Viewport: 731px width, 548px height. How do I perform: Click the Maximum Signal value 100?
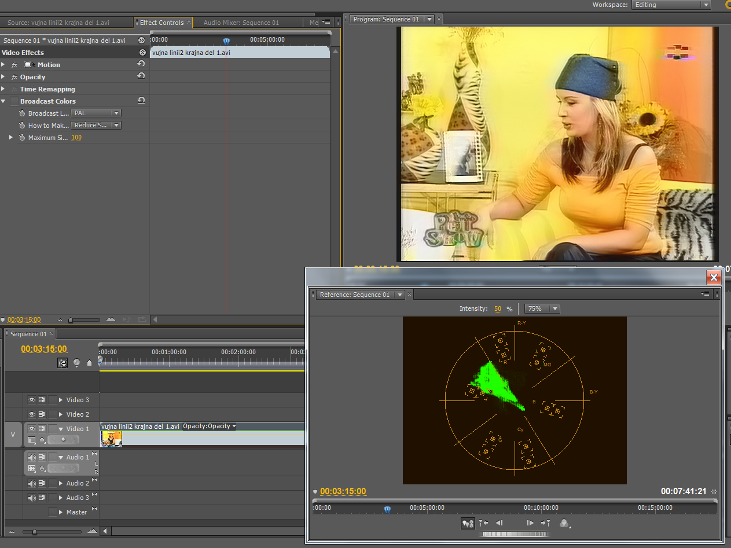pos(76,138)
